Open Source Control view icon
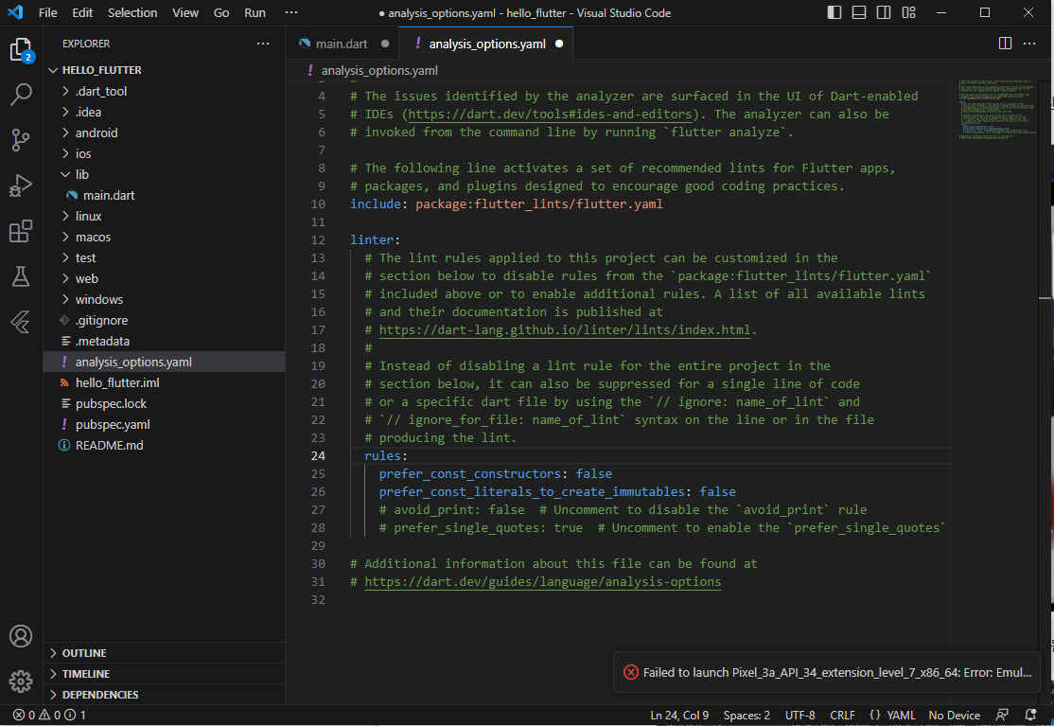This screenshot has height=726, width=1054. (21, 140)
